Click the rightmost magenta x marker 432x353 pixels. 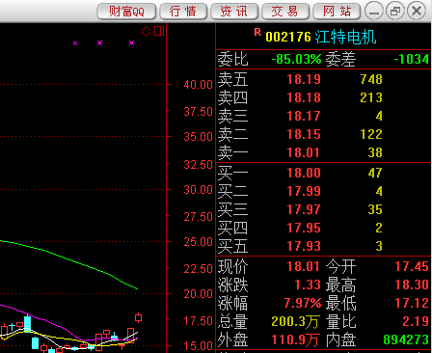(131, 43)
